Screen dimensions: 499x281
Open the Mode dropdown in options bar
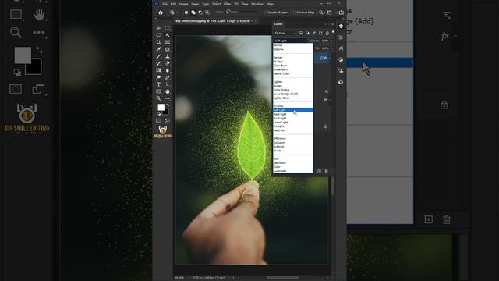242,12
